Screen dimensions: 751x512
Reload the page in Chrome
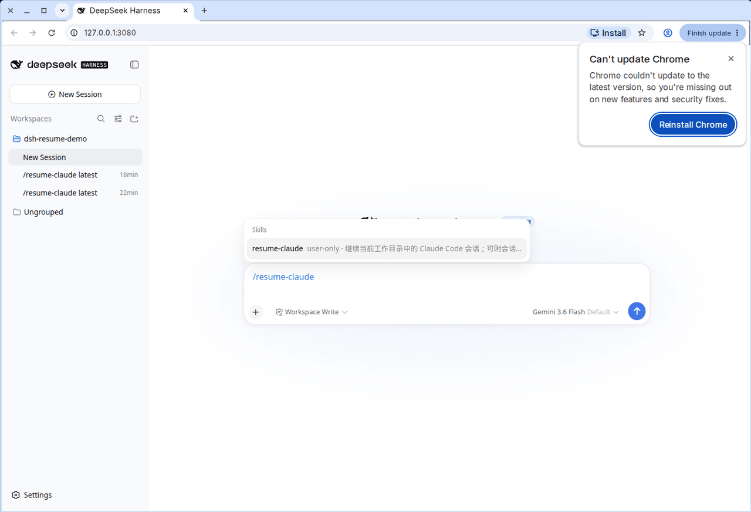pos(52,33)
